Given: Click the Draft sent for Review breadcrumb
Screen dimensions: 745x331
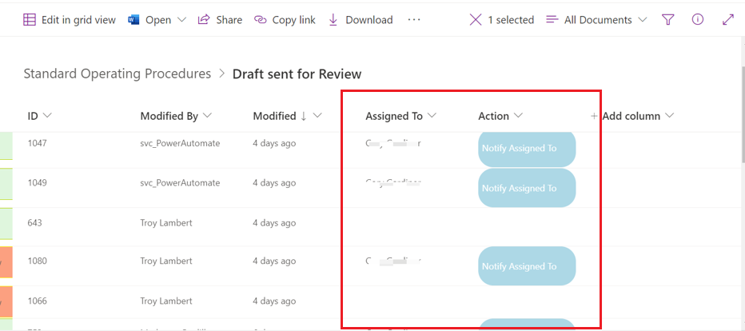Looking at the screenshot, I should point(297,74).
